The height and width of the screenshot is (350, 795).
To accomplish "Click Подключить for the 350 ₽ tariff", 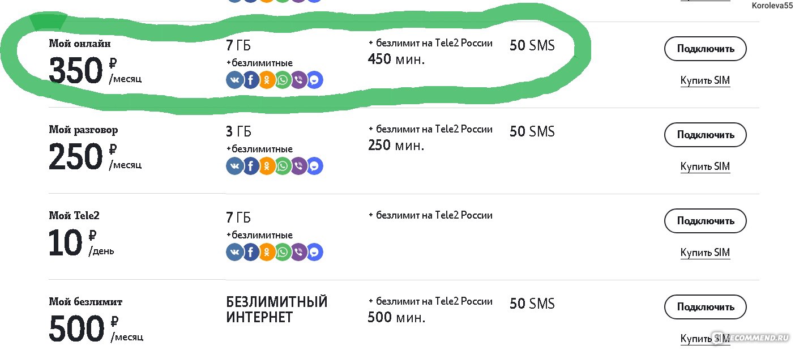I will click(x=705, y=49).
